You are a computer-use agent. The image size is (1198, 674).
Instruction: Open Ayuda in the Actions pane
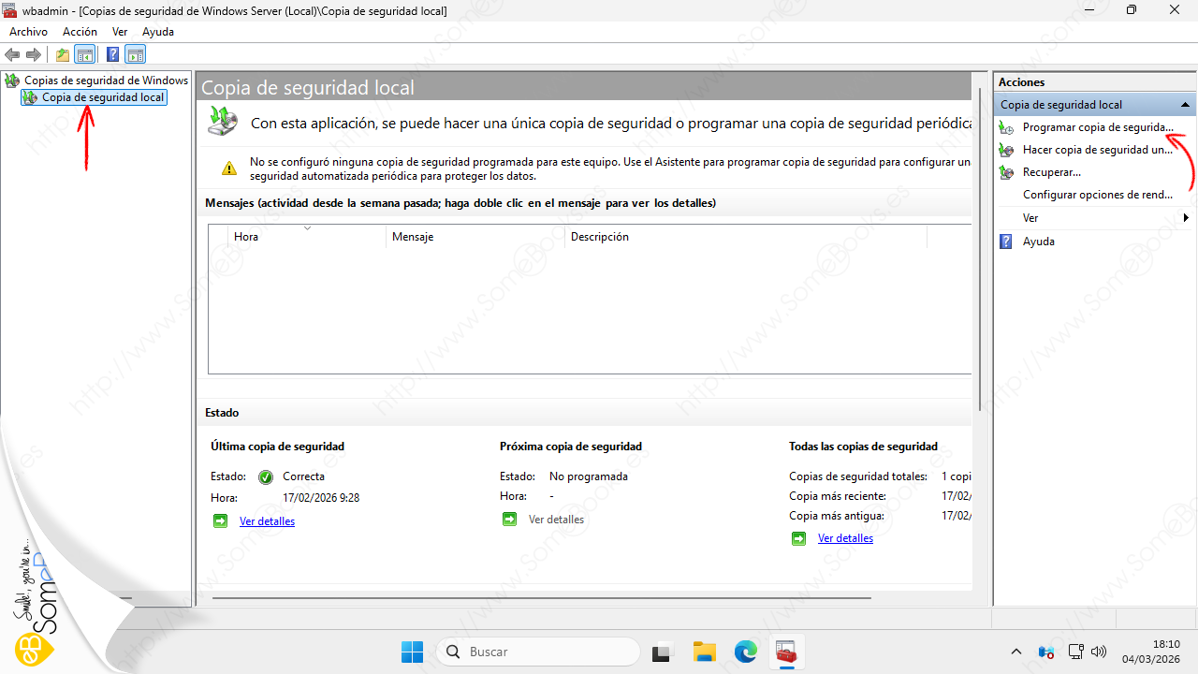tap(1038, 242)
